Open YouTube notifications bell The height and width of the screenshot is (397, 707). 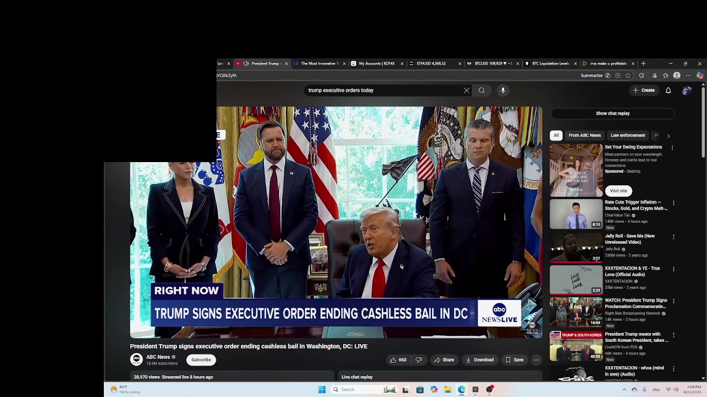point(668,90)
